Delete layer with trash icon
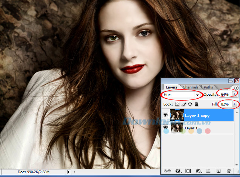 (229, 171)
